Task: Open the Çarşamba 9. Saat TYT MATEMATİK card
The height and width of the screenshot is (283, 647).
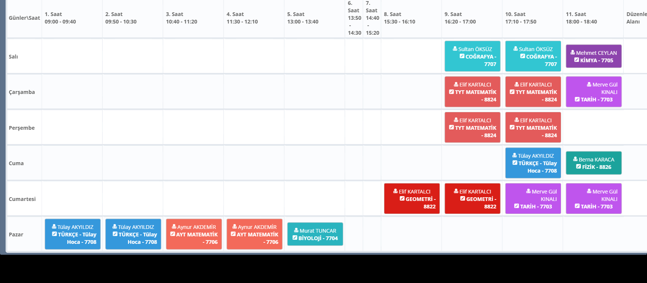Action: pos(472,92)
